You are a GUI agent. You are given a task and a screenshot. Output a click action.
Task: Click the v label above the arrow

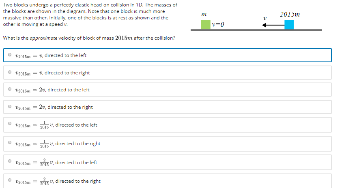pyautogui.click(x=264, y=18)
